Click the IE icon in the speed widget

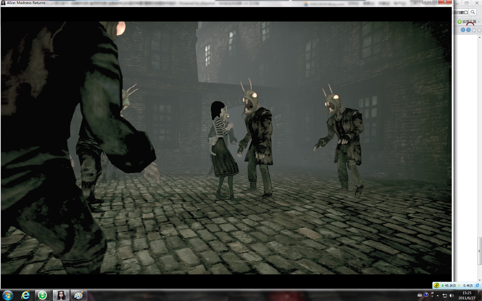[x=477, y=285]
